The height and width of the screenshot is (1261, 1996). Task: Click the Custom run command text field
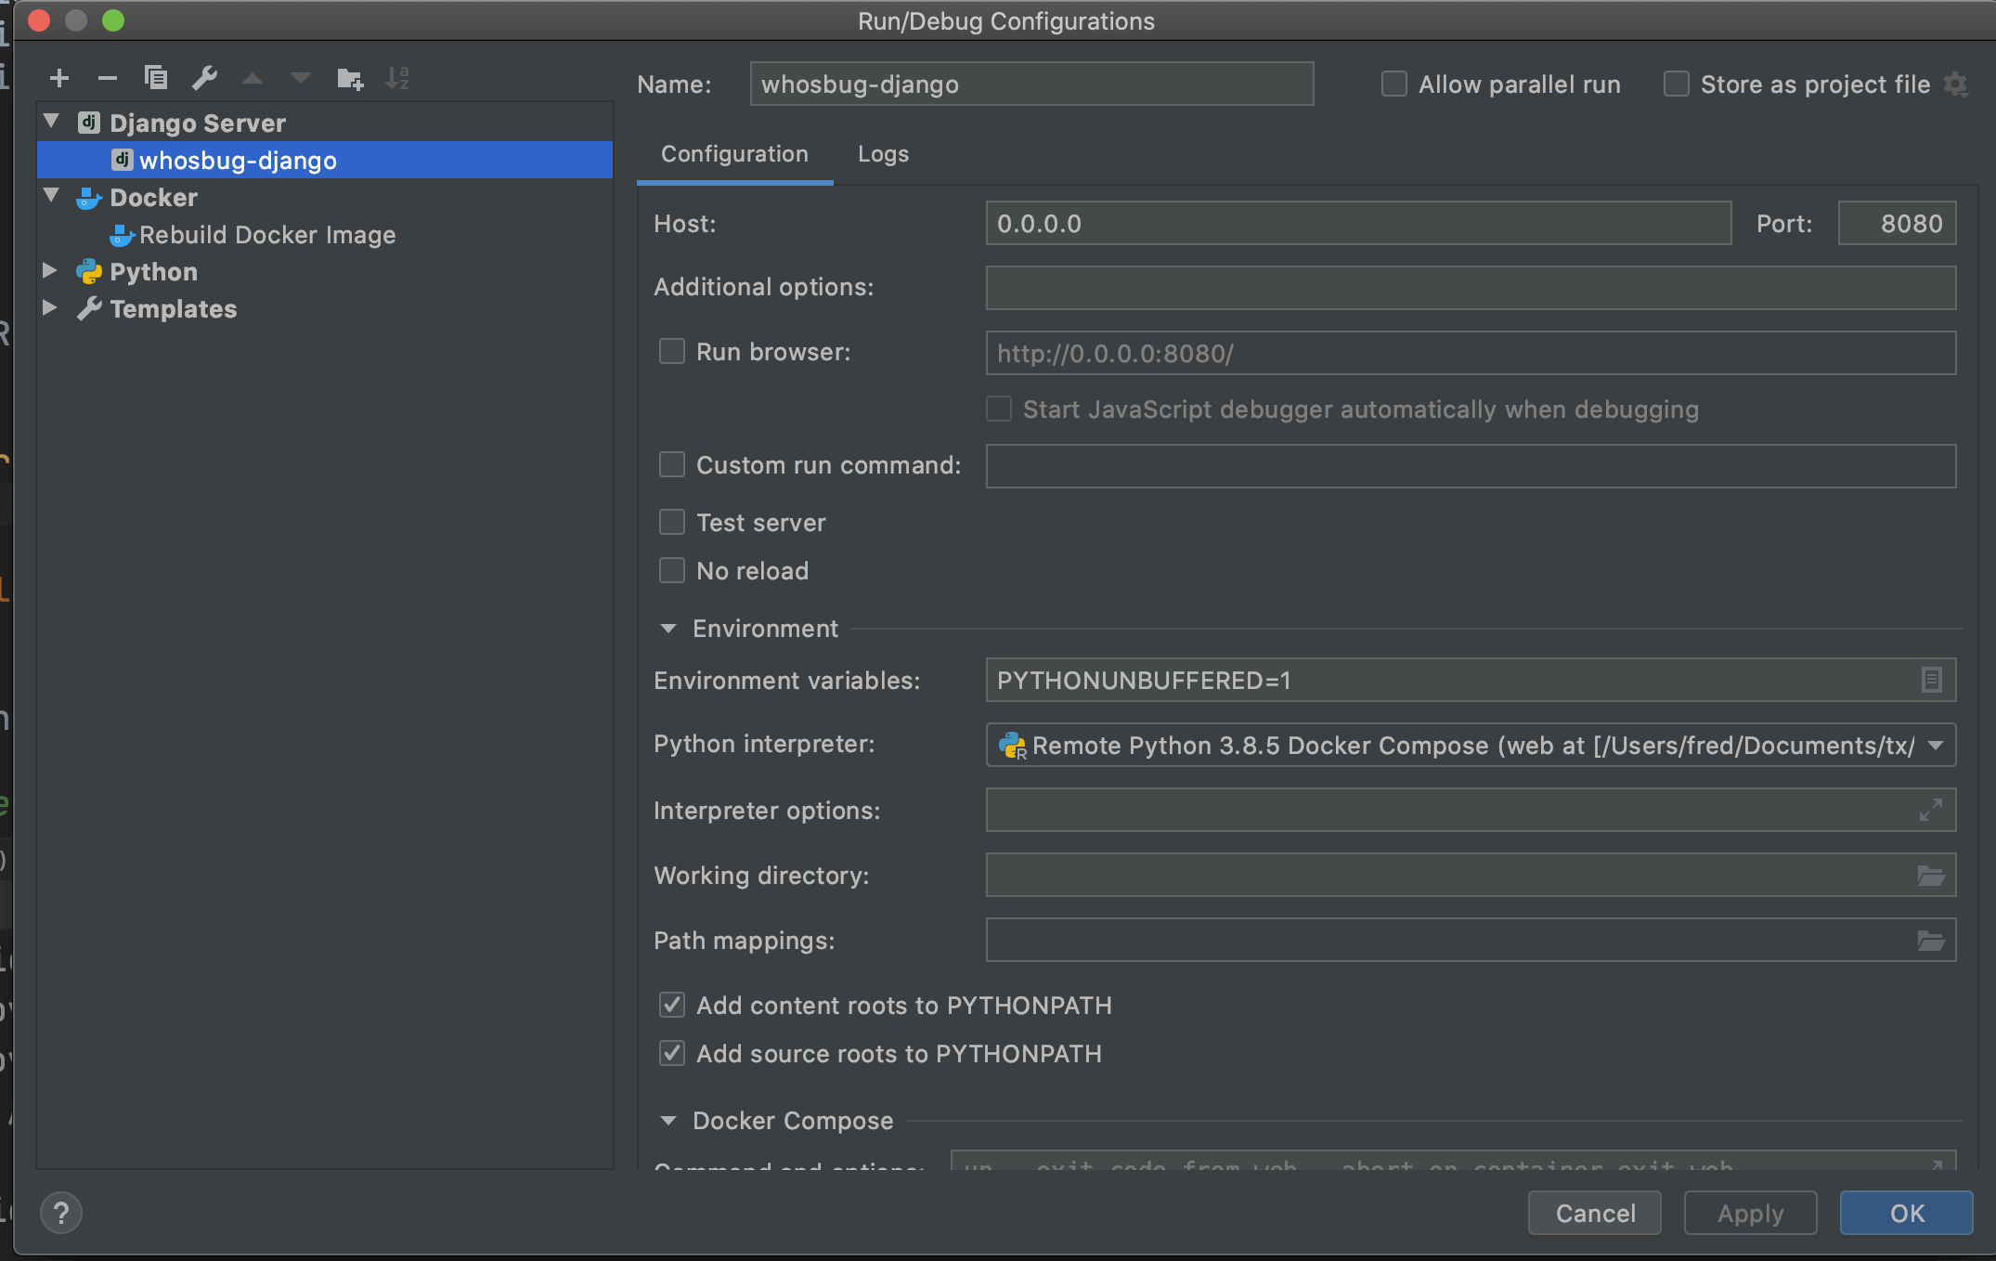tap(1471, 466)
